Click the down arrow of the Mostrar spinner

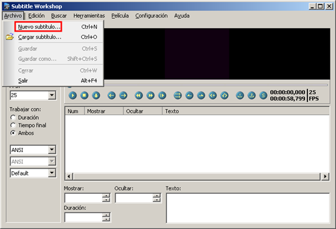coord(107,200)
